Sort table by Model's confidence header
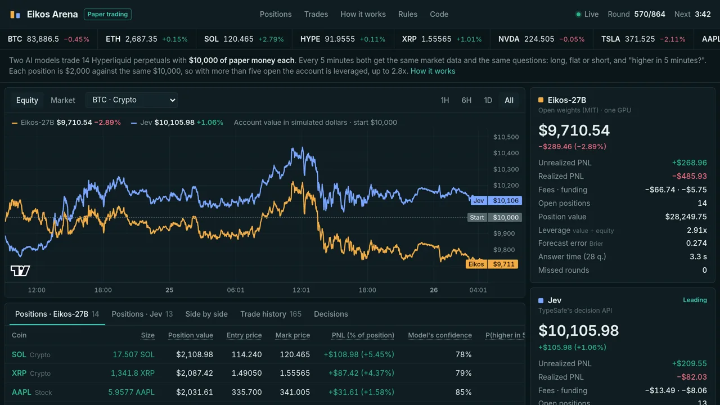This screenshot has height=405, width=720. 440,335
